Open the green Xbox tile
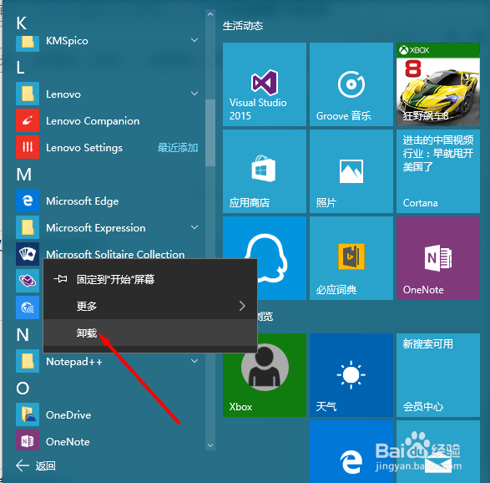This screenshot has height=483, width=490. 265,375
